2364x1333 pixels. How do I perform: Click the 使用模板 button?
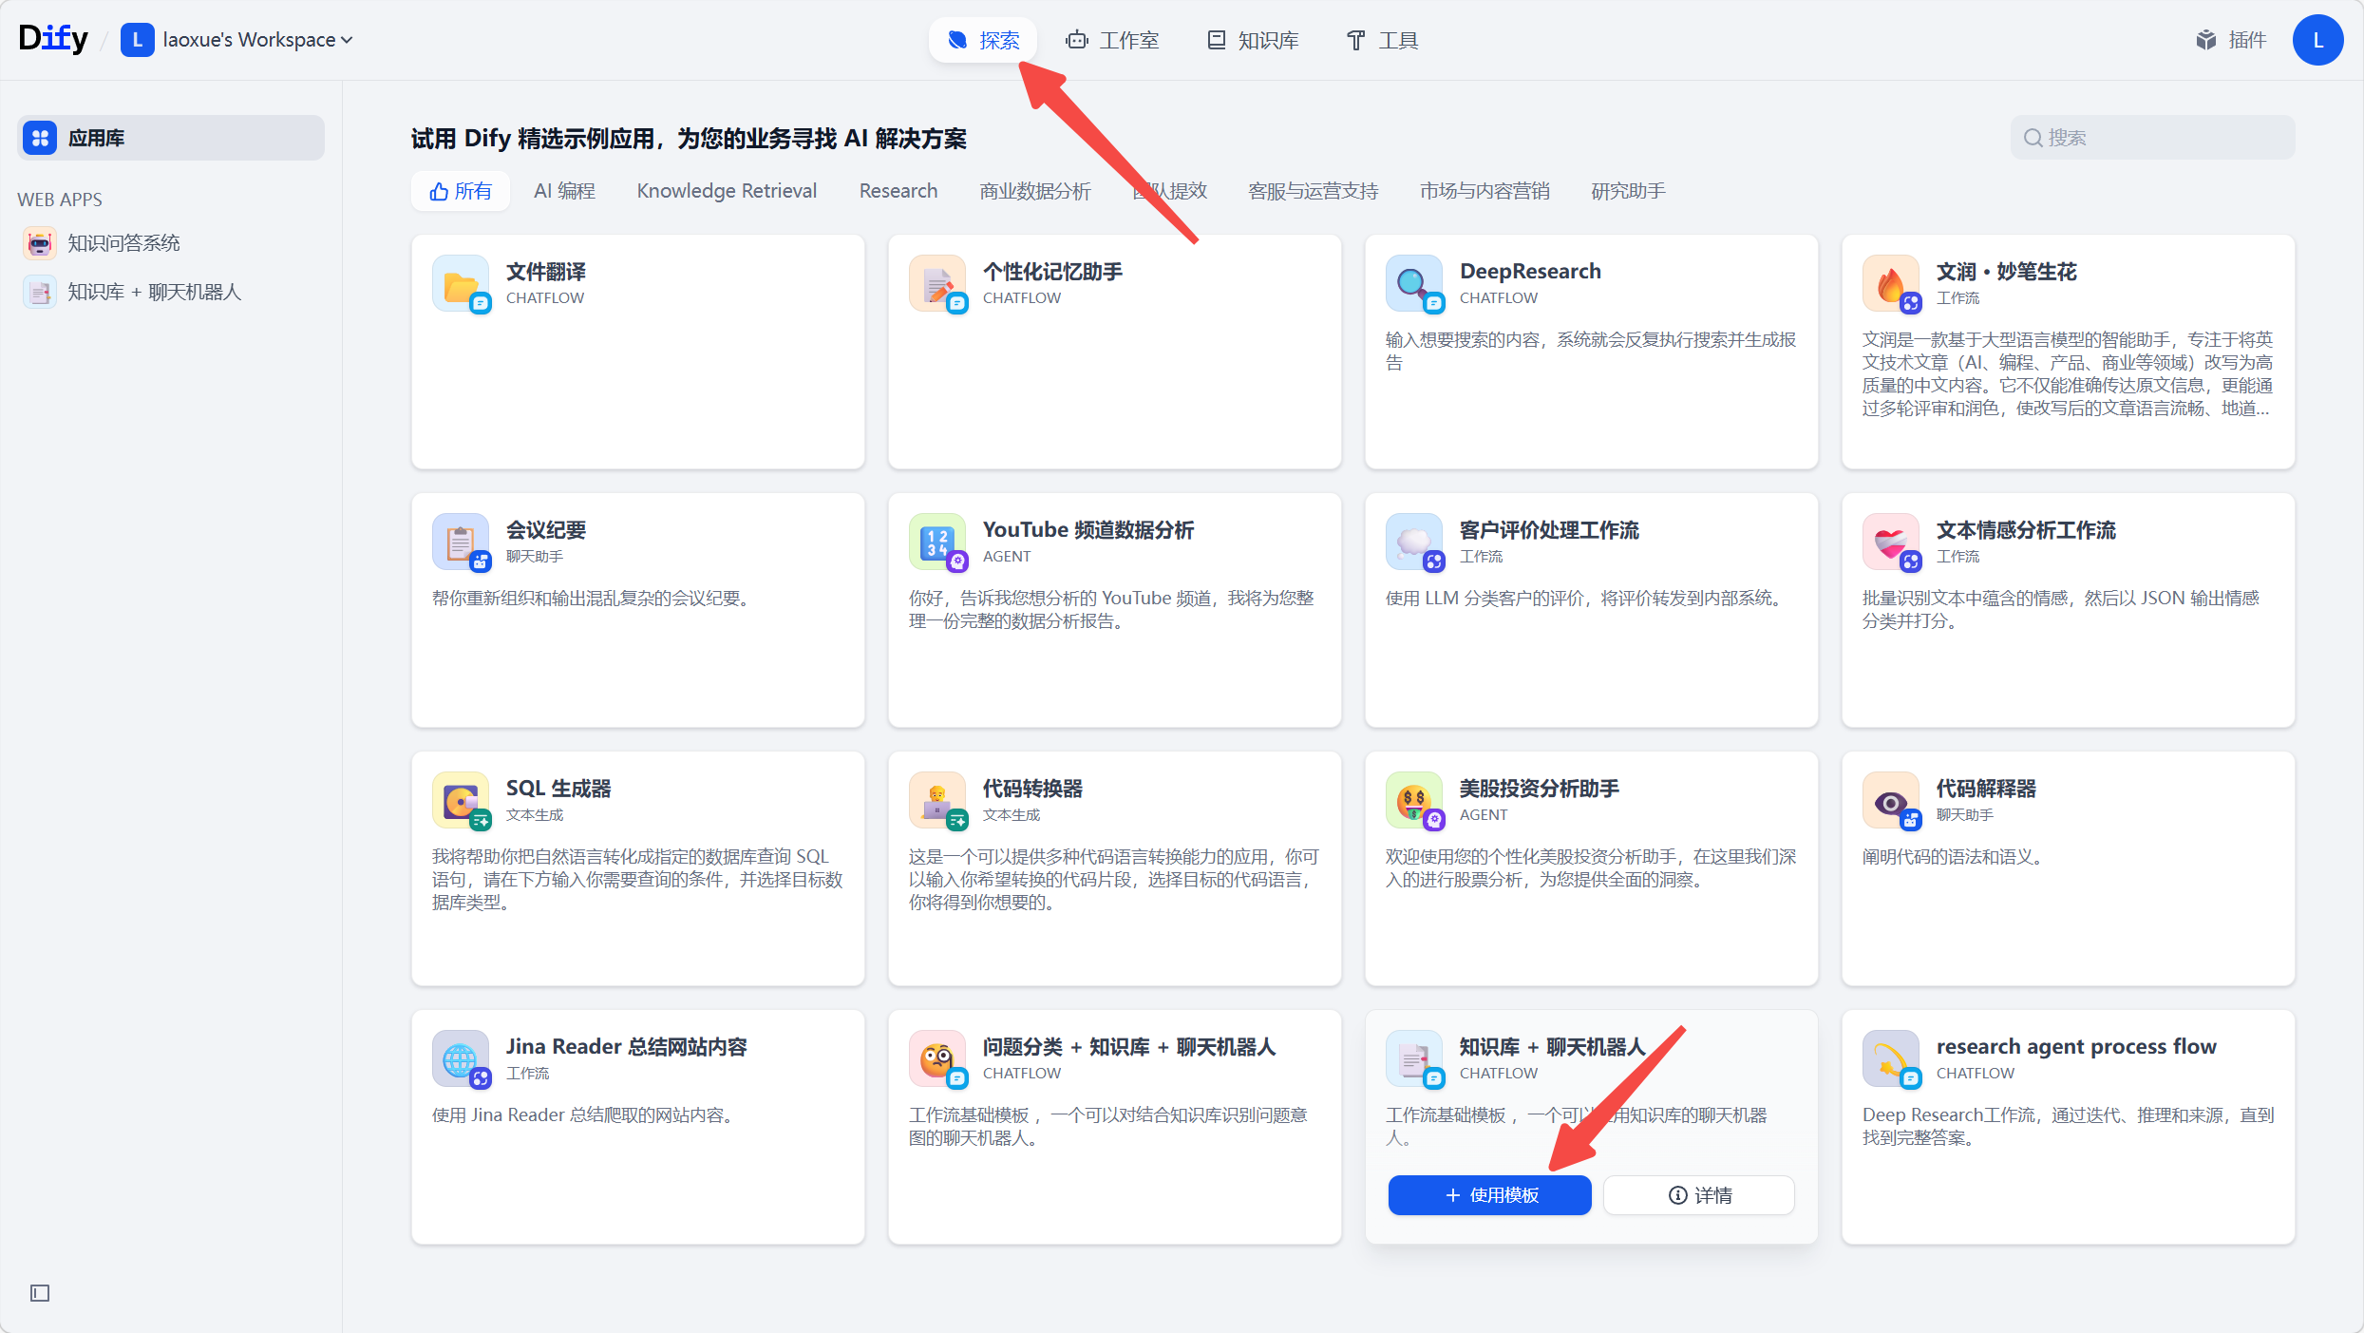click(x=1489, y=1194)
